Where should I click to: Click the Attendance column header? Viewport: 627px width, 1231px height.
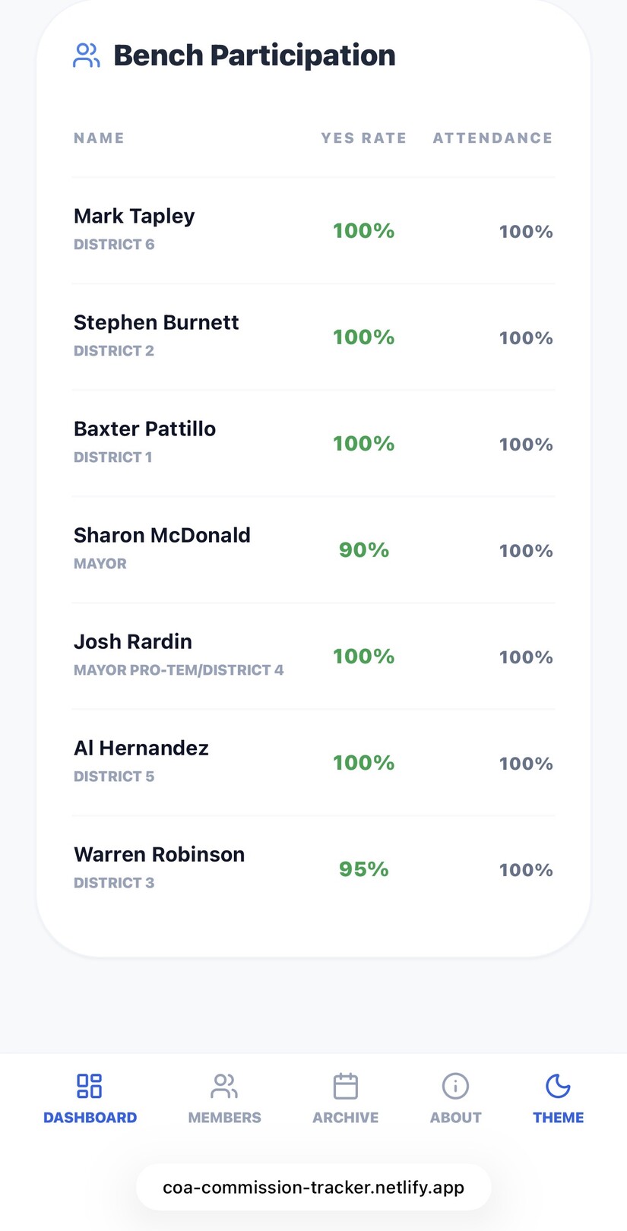(x=492, y=138)
